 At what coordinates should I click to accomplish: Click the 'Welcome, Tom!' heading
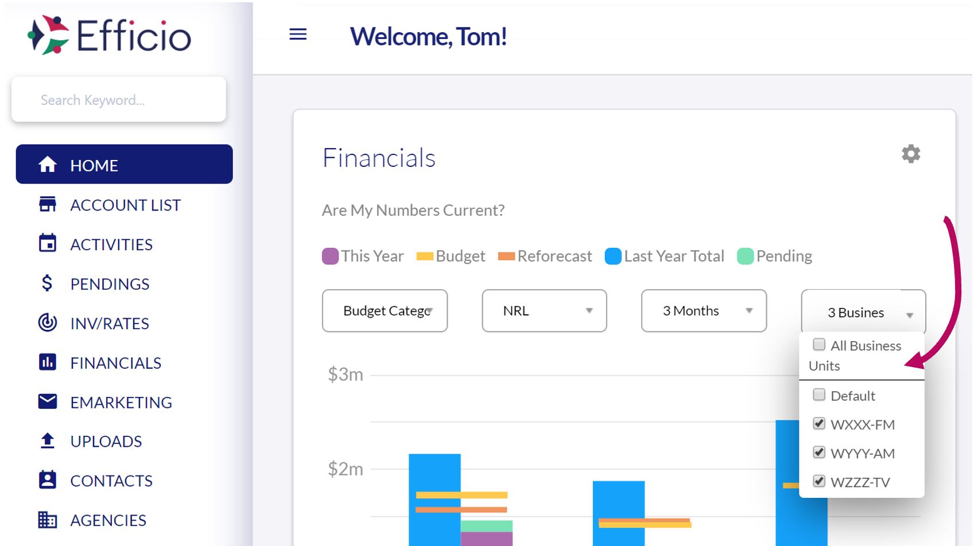428,36
